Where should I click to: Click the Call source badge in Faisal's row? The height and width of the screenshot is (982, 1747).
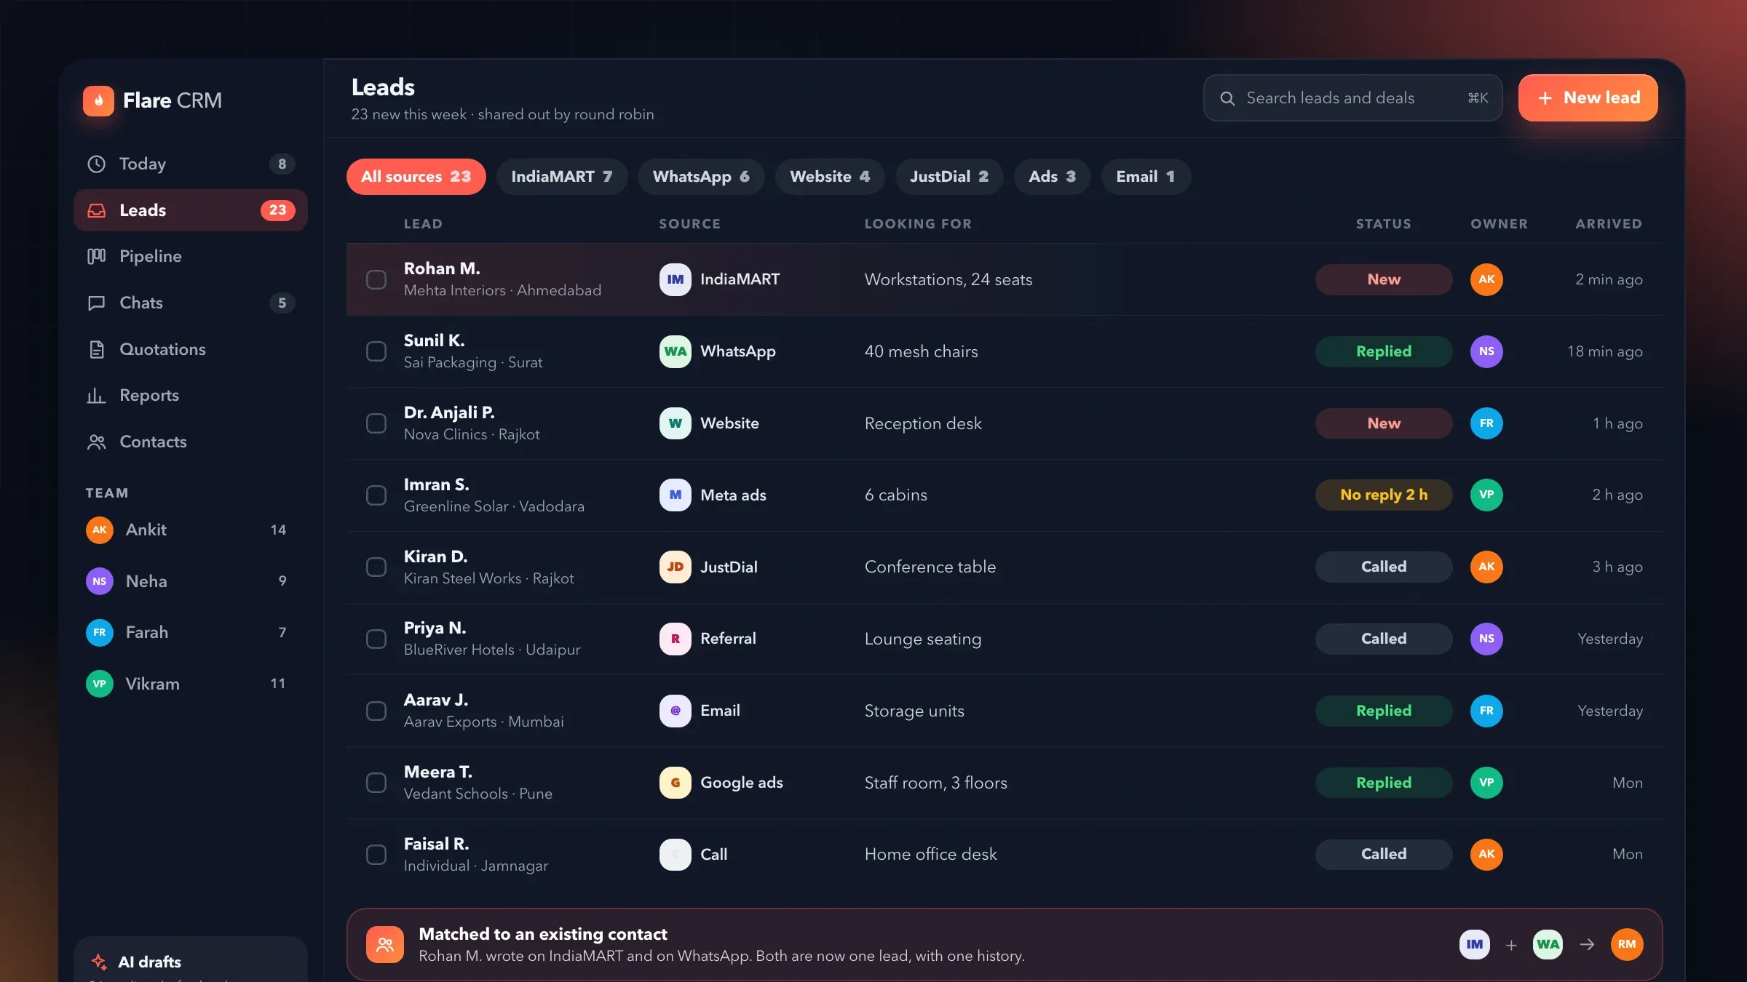click(676, 854)
